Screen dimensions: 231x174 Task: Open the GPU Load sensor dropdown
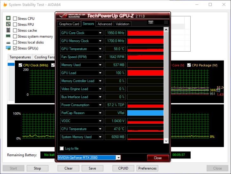(100, 73)
